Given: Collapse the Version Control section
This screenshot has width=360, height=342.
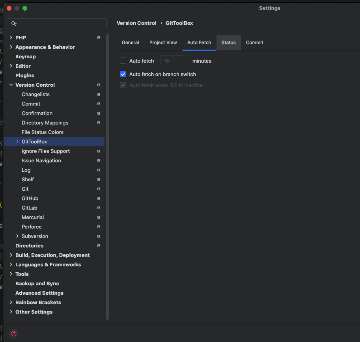Looking at the screenshot, I should tap(11, 85).
